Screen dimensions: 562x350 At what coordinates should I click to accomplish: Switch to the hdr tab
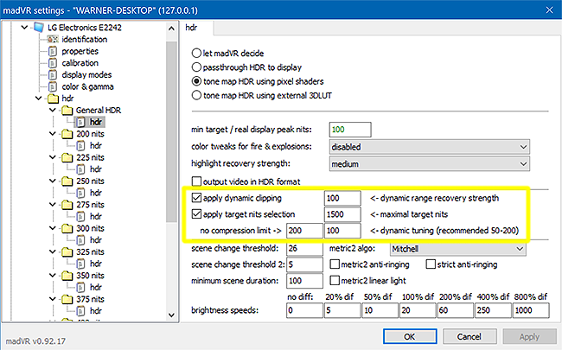[197, 28]
